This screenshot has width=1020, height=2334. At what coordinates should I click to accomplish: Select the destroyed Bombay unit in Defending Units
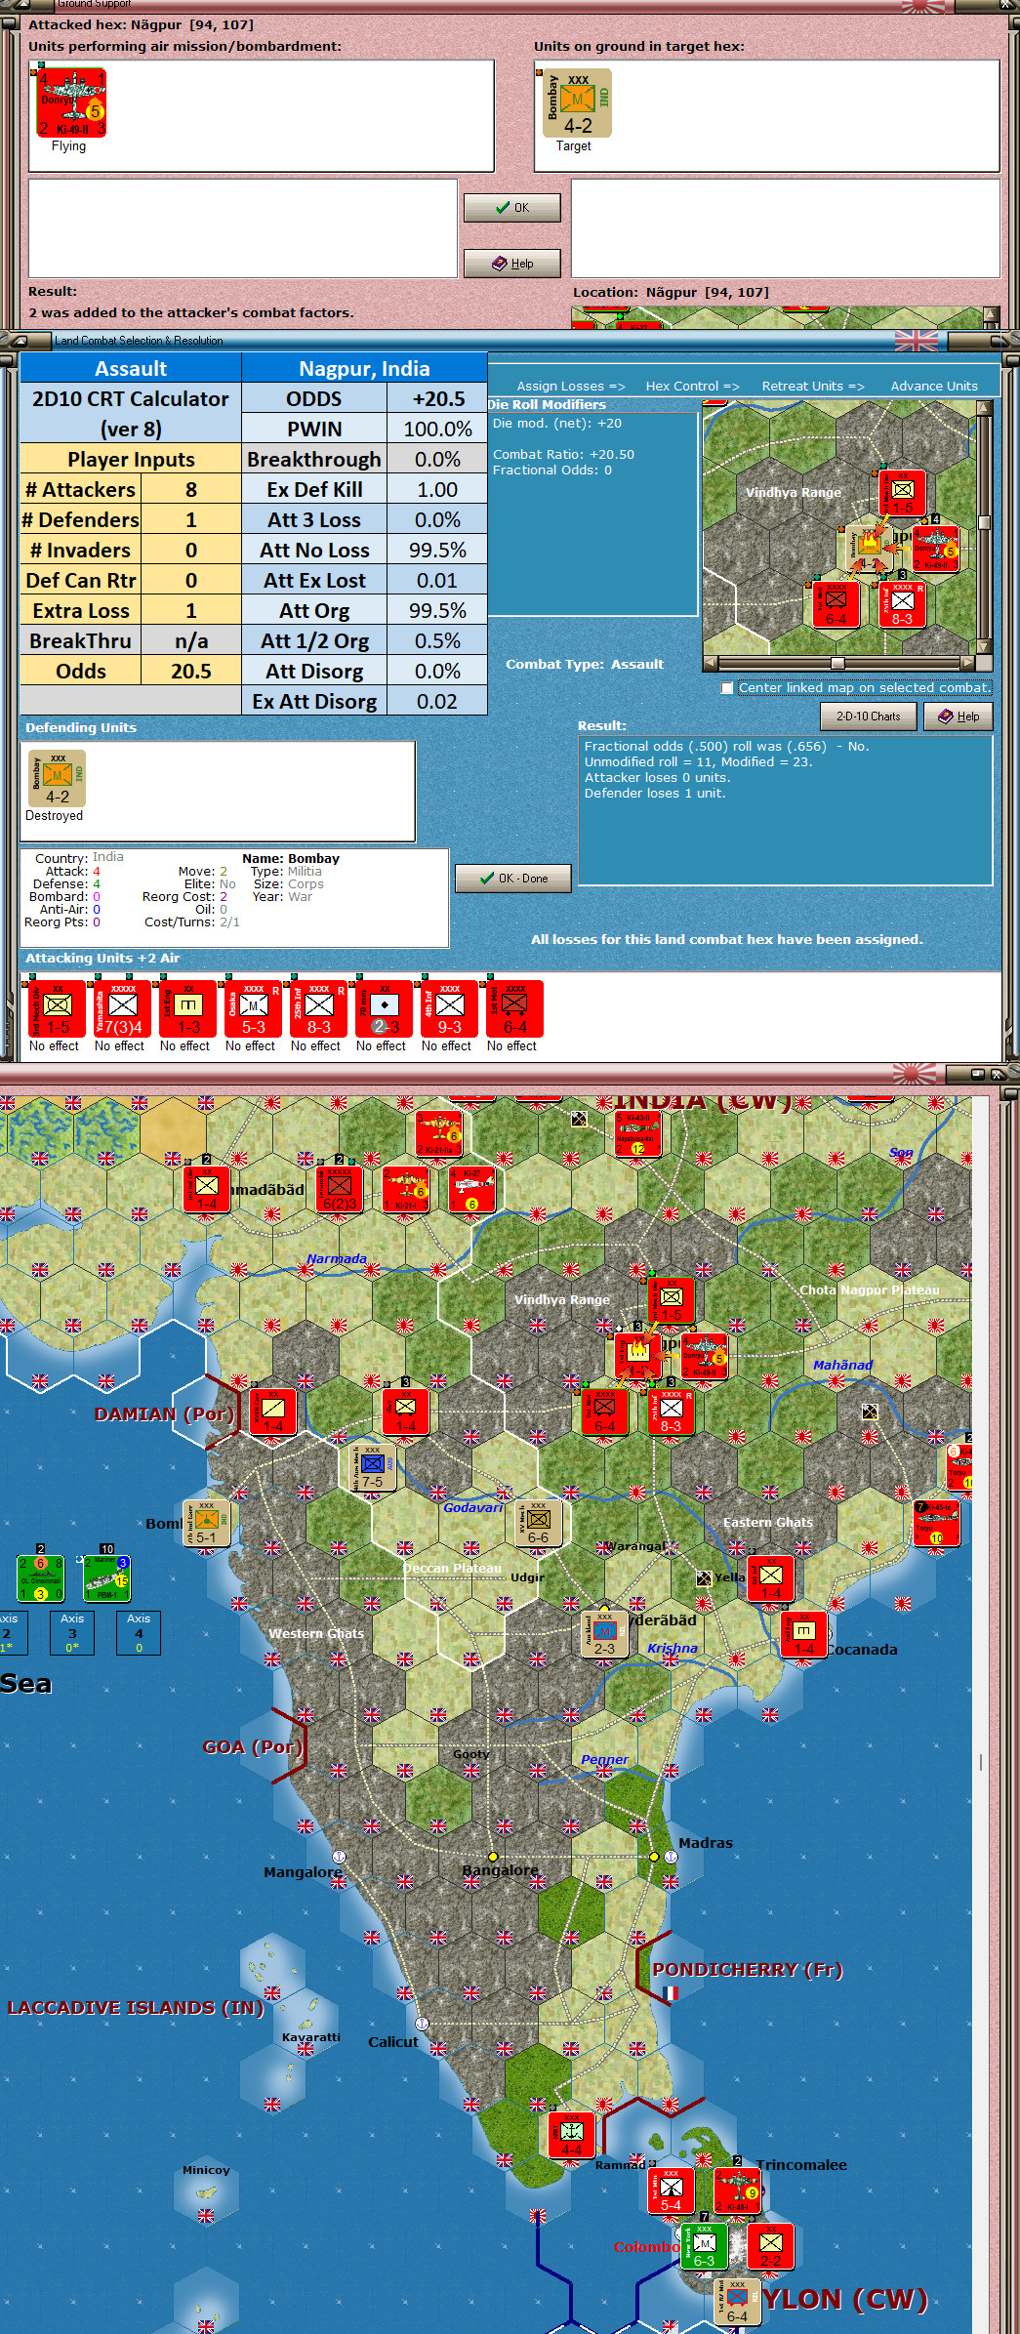pyautogui.click(x=58, y=778)
